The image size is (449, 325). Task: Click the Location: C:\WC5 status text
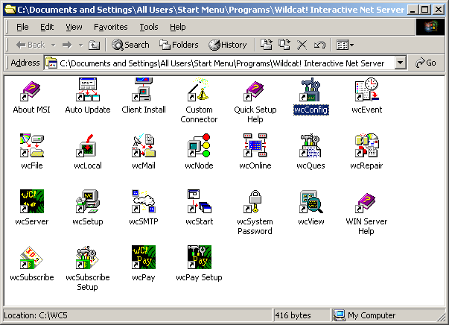pos(36,315)
